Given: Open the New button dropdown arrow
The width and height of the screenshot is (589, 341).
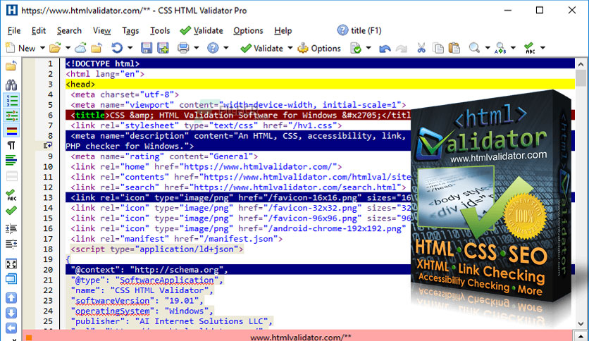Looking at the screenshot, I should coord(42,48).
